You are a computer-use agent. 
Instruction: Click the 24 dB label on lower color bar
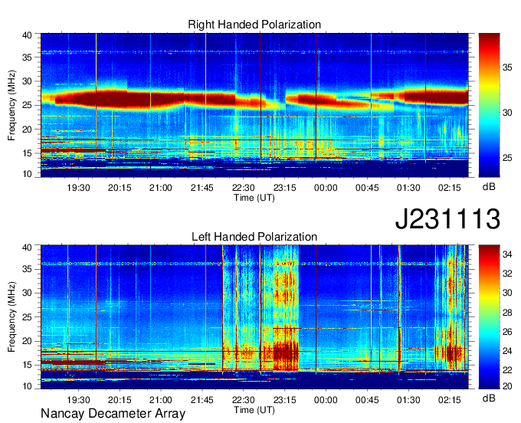tap(507, 350)
